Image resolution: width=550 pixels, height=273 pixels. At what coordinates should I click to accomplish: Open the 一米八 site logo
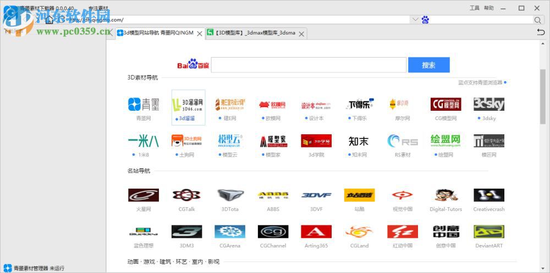144,140
